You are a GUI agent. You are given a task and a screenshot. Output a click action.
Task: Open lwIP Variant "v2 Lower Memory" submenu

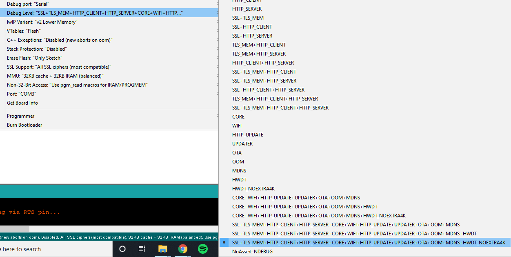(x=109, y=22)
